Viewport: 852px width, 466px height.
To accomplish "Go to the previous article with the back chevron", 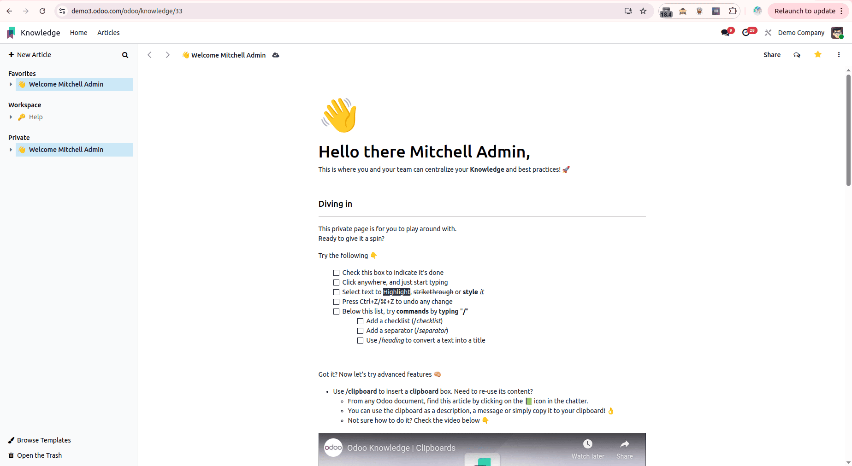I will [x=149, y=55].
